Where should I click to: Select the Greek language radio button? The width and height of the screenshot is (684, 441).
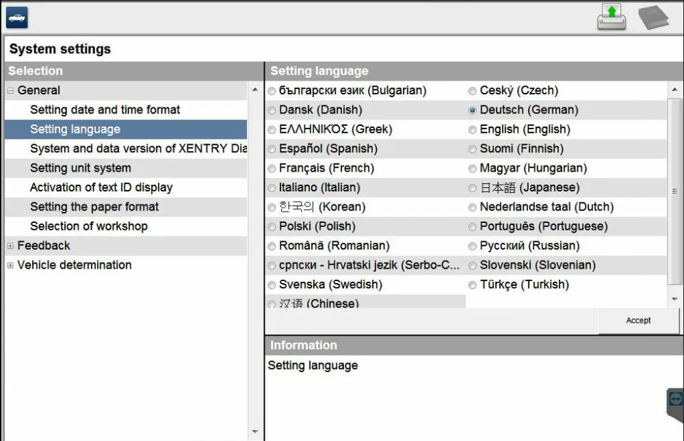coord(272,129)
